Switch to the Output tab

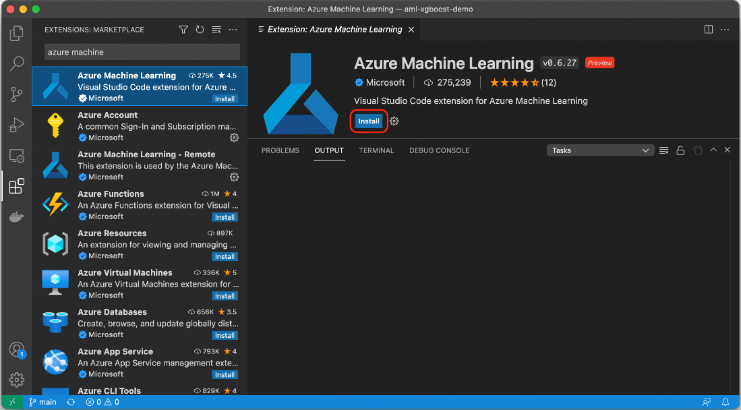click(x=329, y=150)
